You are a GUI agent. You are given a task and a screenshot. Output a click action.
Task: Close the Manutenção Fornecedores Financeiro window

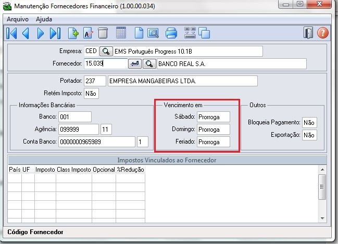pos(319,4)
